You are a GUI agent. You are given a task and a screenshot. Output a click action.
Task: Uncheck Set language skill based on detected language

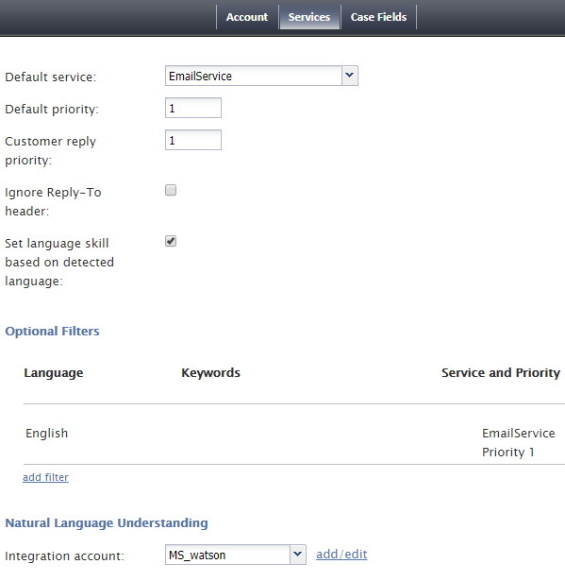171,241
